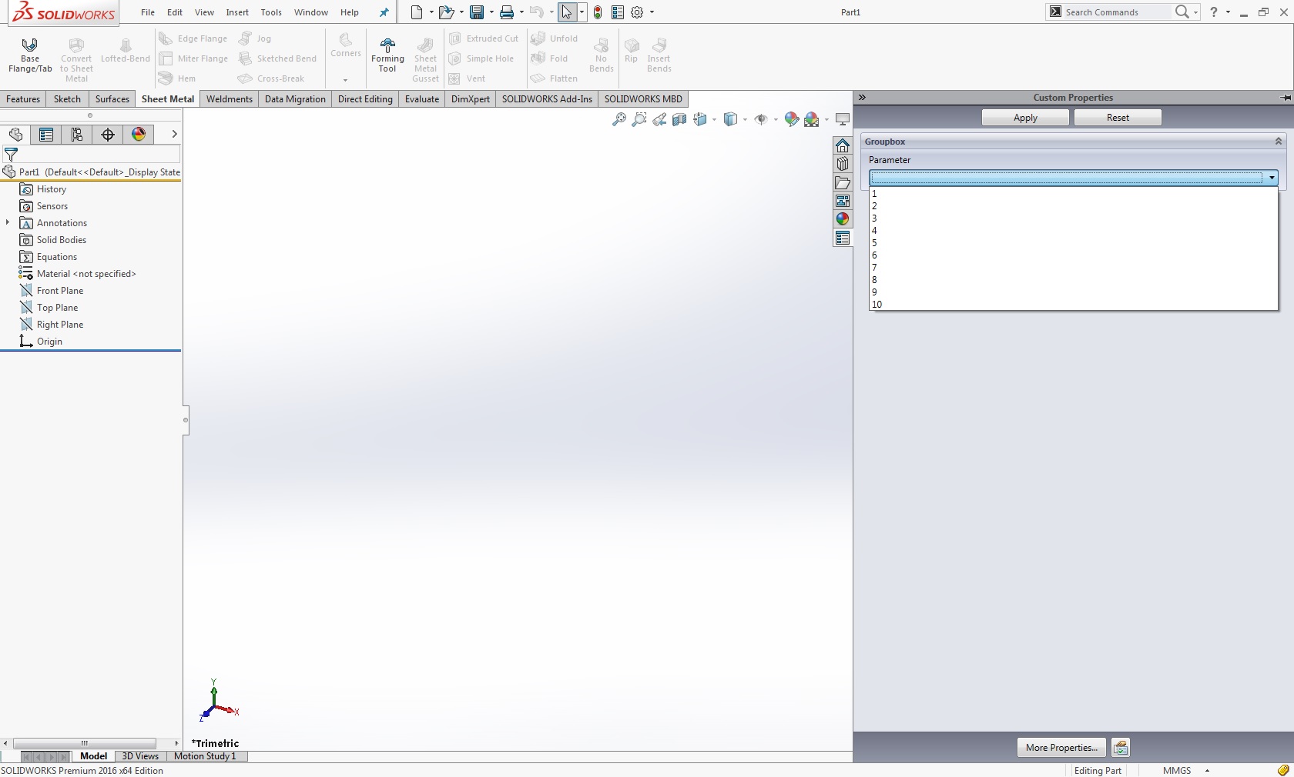The height and width of the screenshot is (777, 1294).
Task: Click the Zoom to Fit icon
Action: point(619,119)
